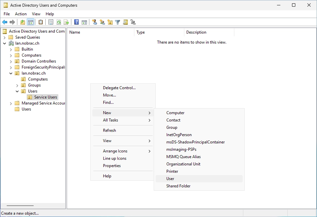
Task: Open Help via blue question mark icon
Action: coord(76,22)
